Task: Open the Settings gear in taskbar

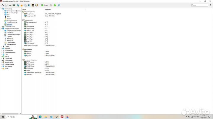Action: 57,117
